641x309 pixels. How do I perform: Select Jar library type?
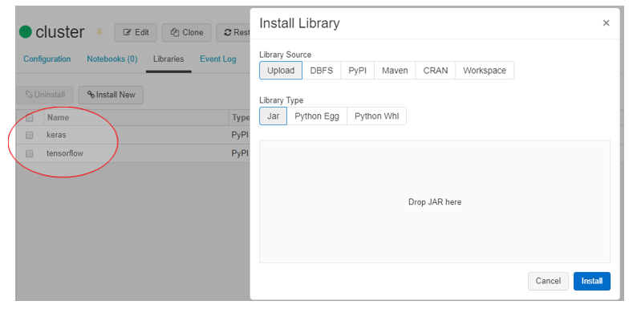pyautogui.click(x=273, y=116)
